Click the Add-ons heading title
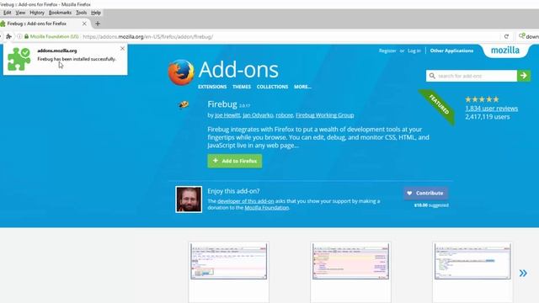Viewport: 539px width, 303px height. 238,70
